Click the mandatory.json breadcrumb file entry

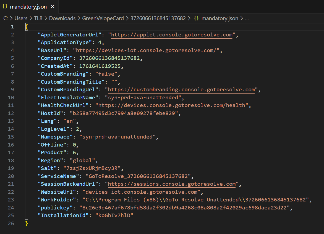coord(220,18)
